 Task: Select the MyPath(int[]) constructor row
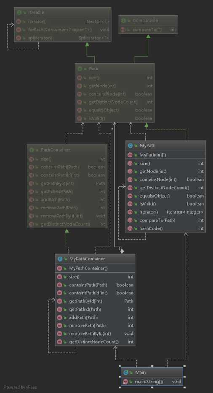(x=165, y=155)
